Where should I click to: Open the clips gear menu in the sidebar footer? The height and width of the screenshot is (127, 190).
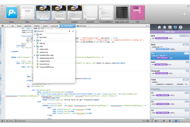coord(157,121)
